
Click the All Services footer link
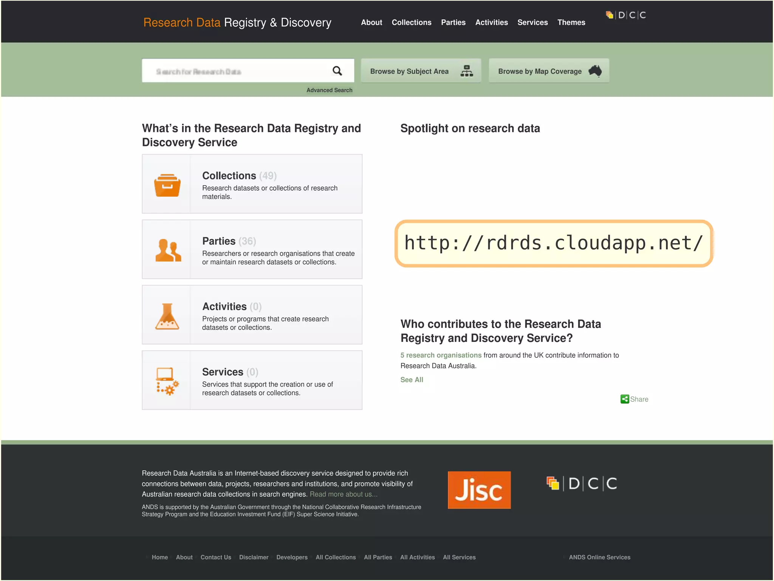click(459, 557)
